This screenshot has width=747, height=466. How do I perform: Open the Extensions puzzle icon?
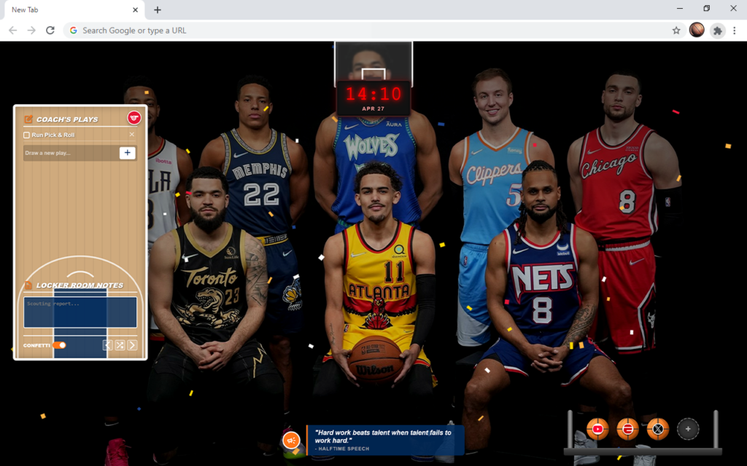click(x=718, y=31)
